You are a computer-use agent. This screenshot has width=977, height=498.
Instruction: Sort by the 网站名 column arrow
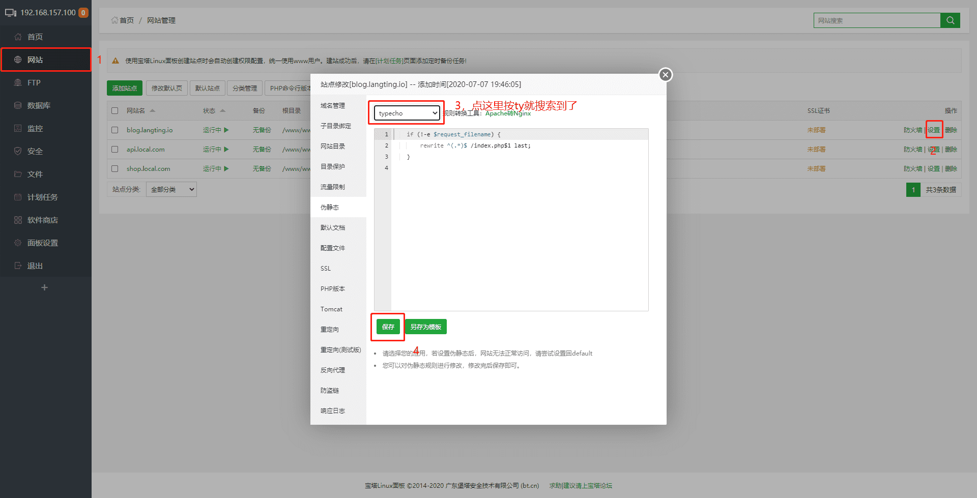152,110
